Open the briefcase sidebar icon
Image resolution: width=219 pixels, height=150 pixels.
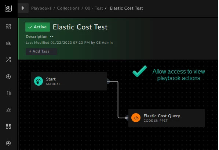[x=8, y=93]
